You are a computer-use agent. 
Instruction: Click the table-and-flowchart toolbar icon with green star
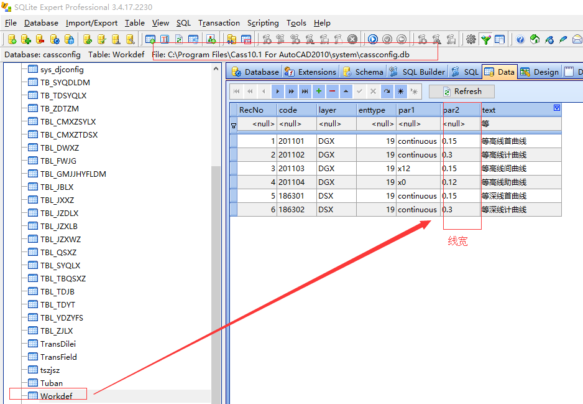click(211, 39)
